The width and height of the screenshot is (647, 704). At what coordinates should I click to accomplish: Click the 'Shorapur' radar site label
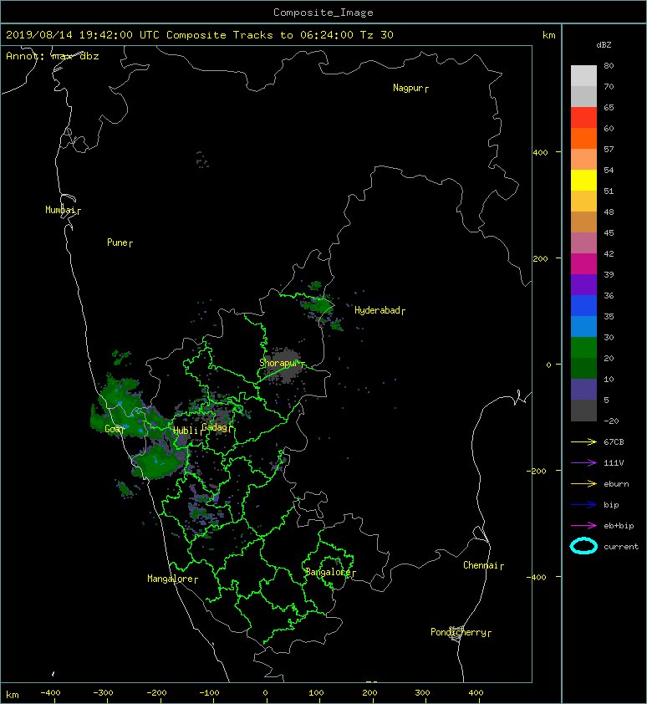click(x=279, y=363)
